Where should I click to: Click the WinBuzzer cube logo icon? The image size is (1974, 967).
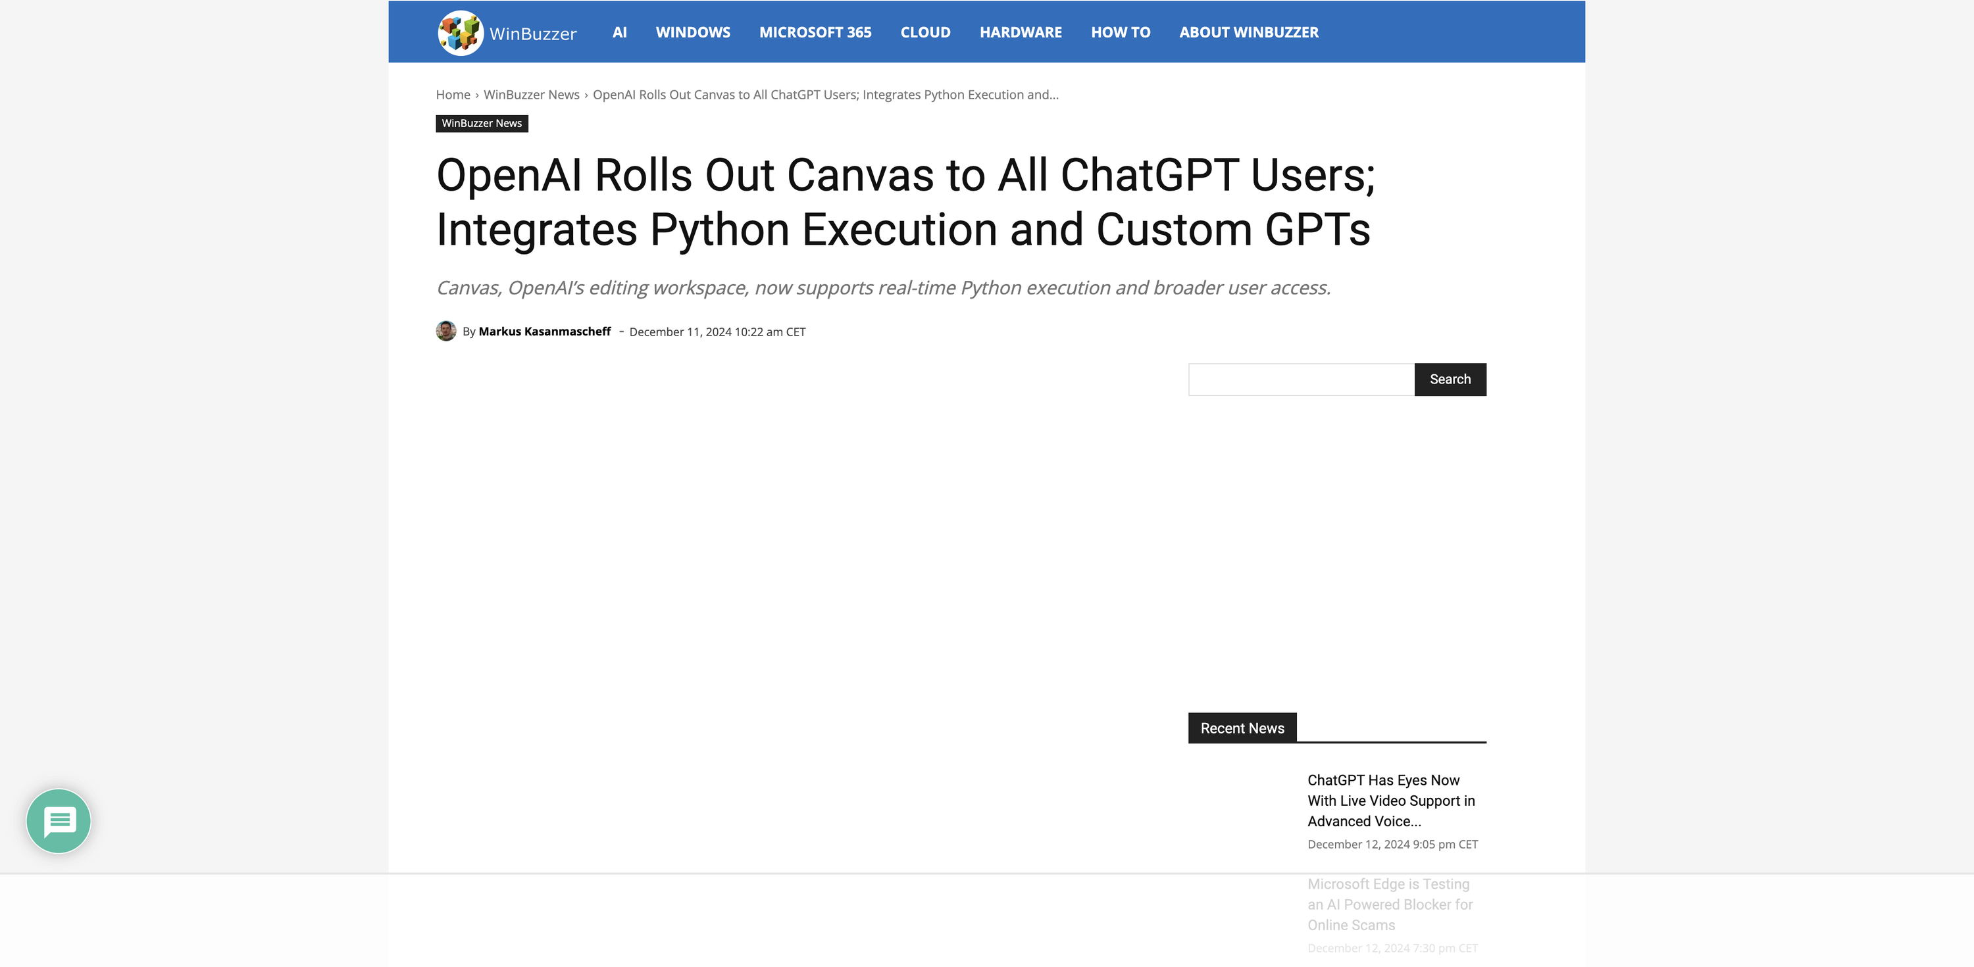click(x=460, y=33)
